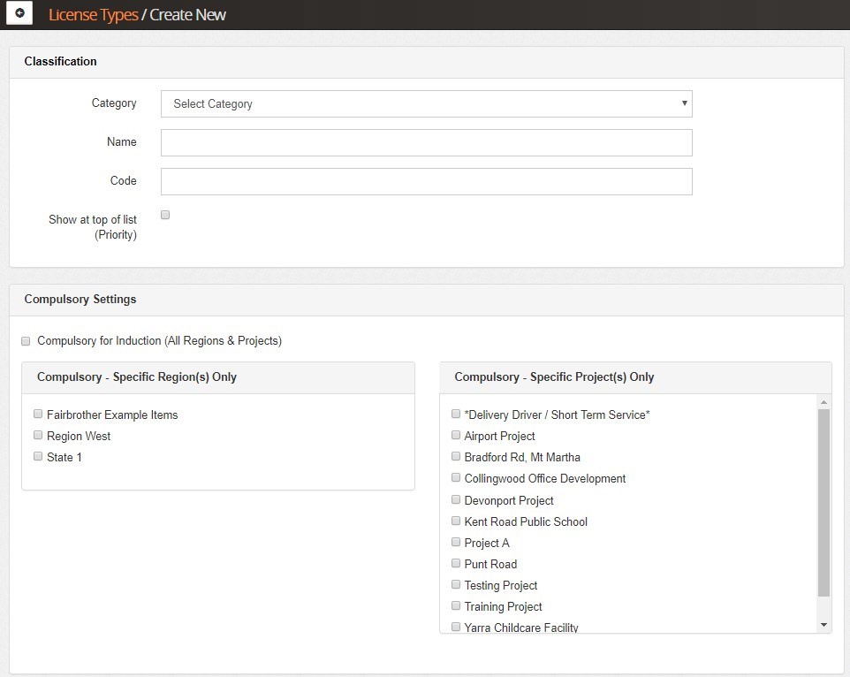Screen dimensions: 850x677
Task: Click into the Code text field
Action: coord(426,181)
